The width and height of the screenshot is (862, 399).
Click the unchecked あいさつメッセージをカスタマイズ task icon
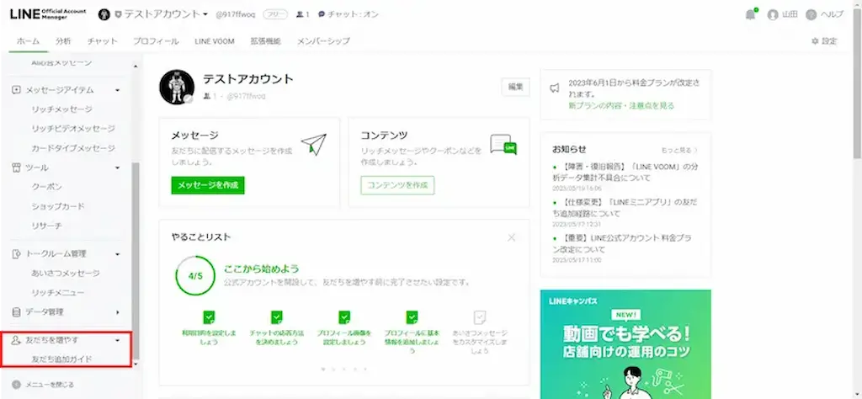pos(479,317)
